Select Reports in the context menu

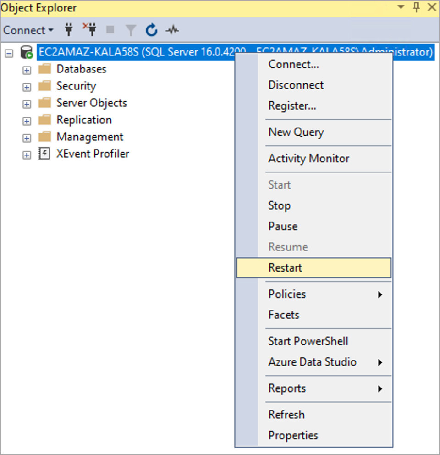pos(314,388)
